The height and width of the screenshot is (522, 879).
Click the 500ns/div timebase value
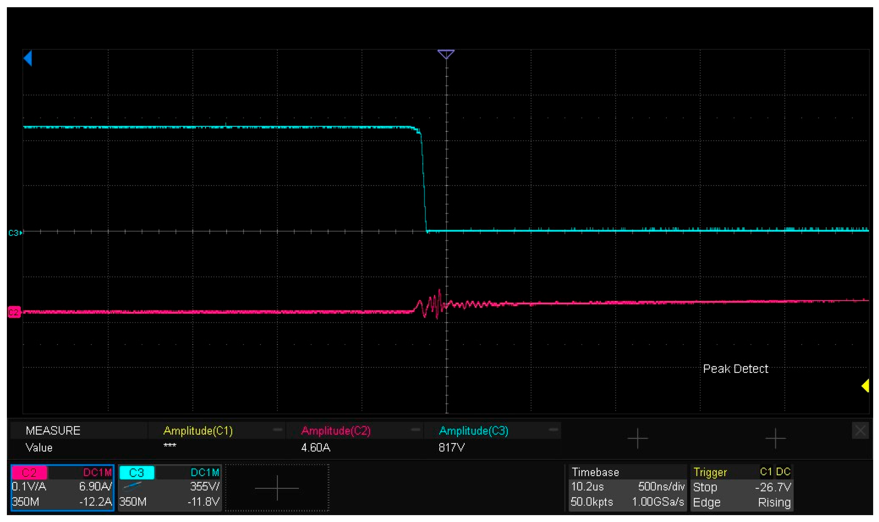pos(661,487)
